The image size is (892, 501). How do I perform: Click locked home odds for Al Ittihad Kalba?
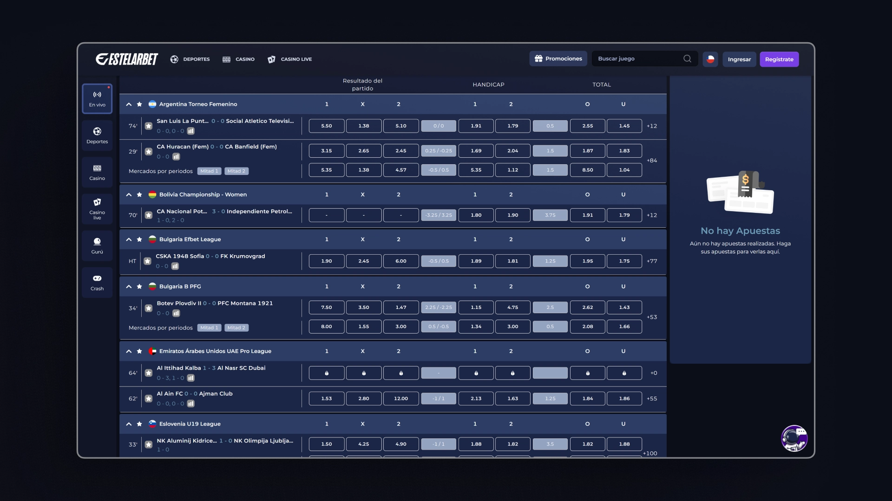pos(327,373)
